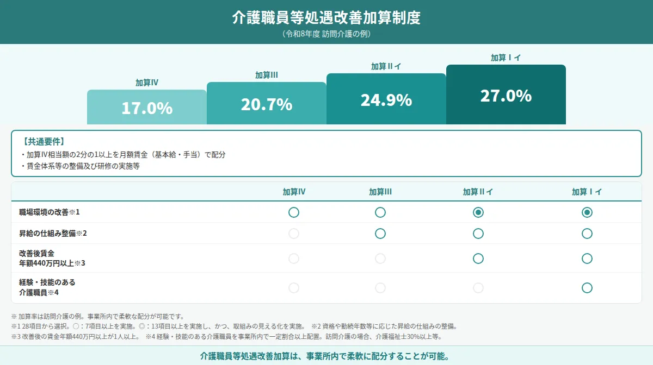
Task: Click the 月額賃金で配分 requirement line
Action: [x=122, y=154]
